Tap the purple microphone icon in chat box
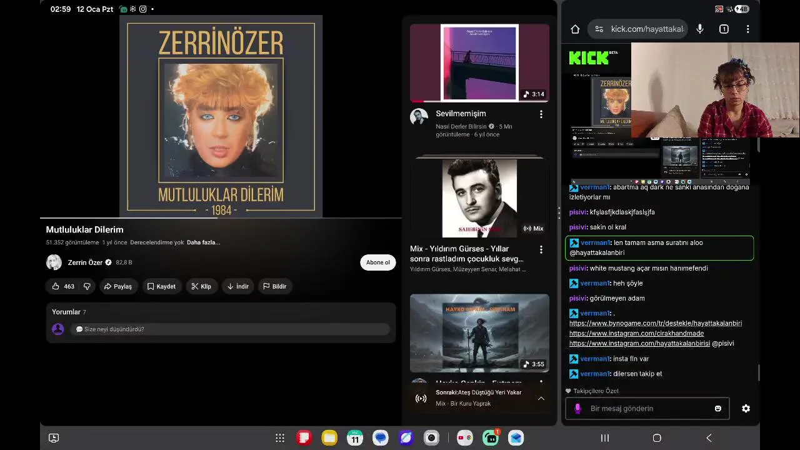Viewport: 800px width, 450px height. point(577,408)
